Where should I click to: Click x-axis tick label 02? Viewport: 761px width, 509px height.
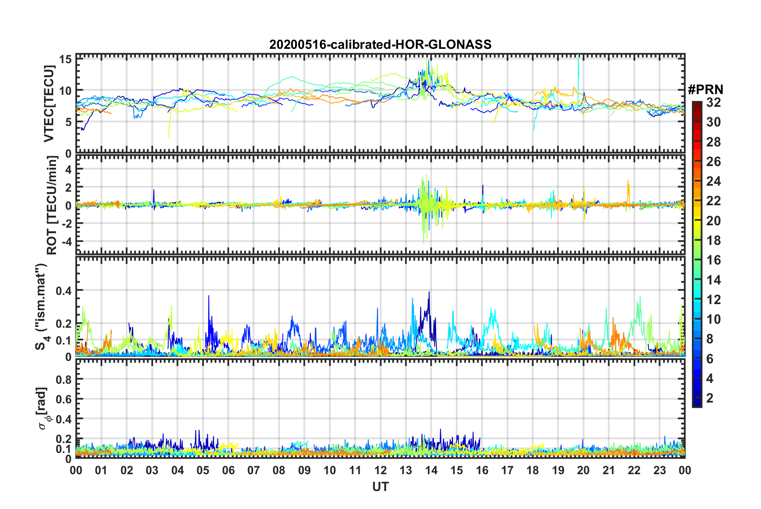[x=127, y=471]
